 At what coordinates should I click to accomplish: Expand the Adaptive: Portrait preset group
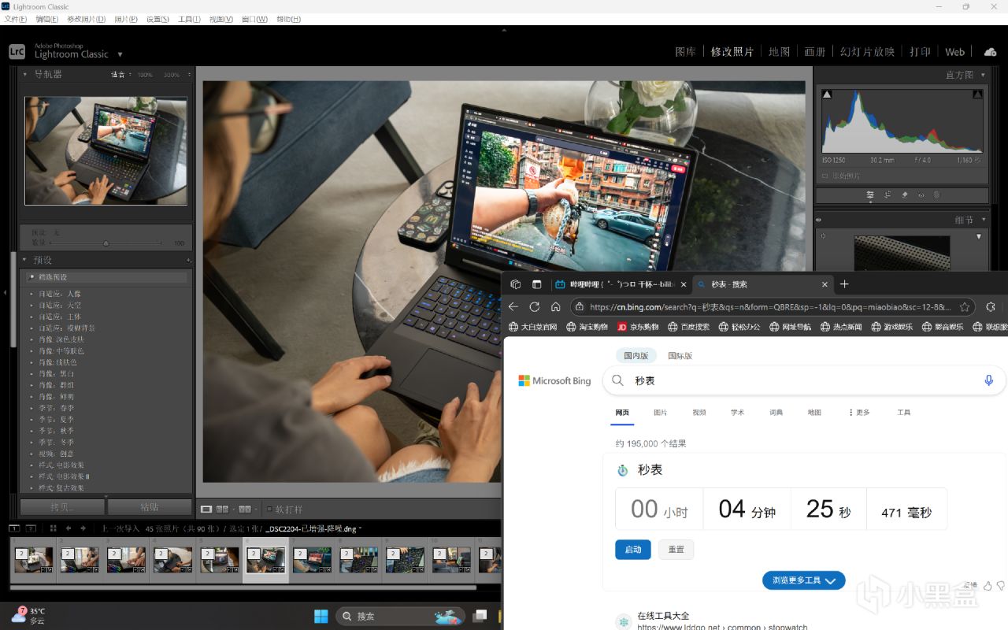pyautogui.click(x=31, y=294)
